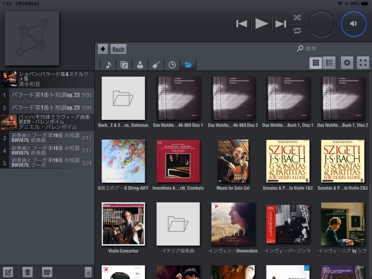The image size is (372, 279).
Task: Toggle repeat playback mode
Action: tap(297, 30)
